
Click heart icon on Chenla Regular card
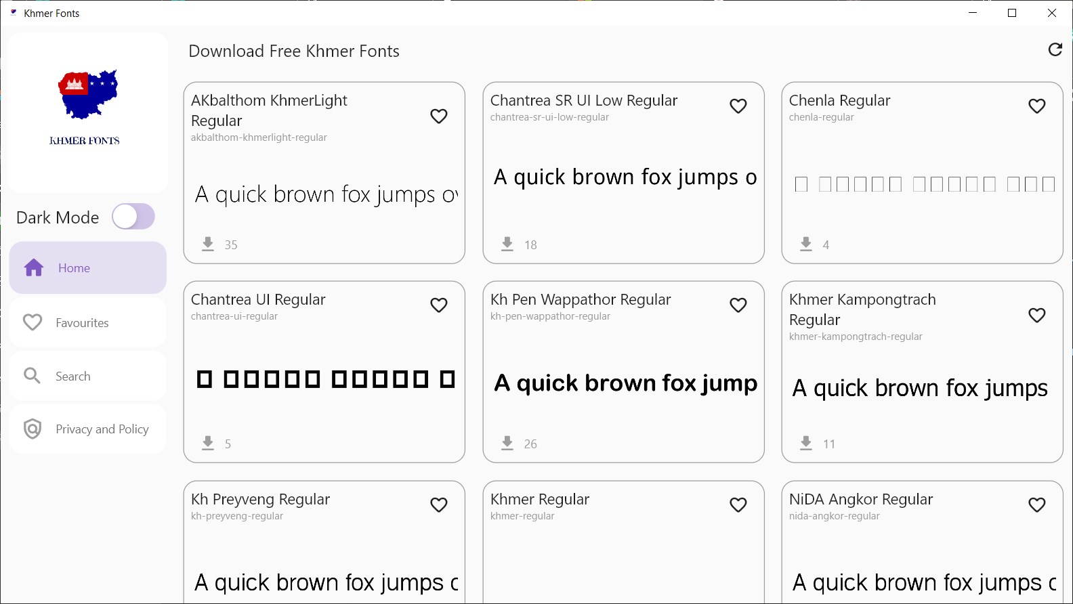1037,106
